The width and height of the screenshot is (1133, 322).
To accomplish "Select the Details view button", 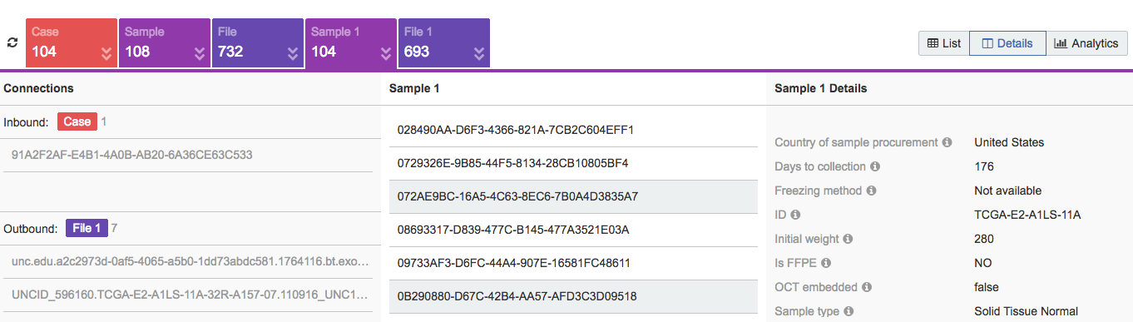I will (x=1007, y=43).
